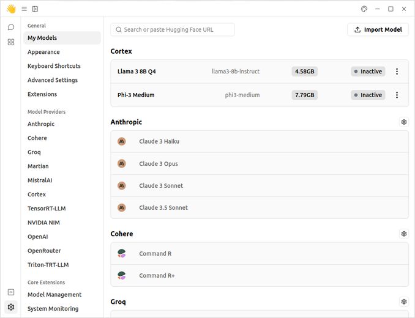Select the Phi-3 Medium model name
Viewport: 415px width, 318px height.
(x=136, y=95)
